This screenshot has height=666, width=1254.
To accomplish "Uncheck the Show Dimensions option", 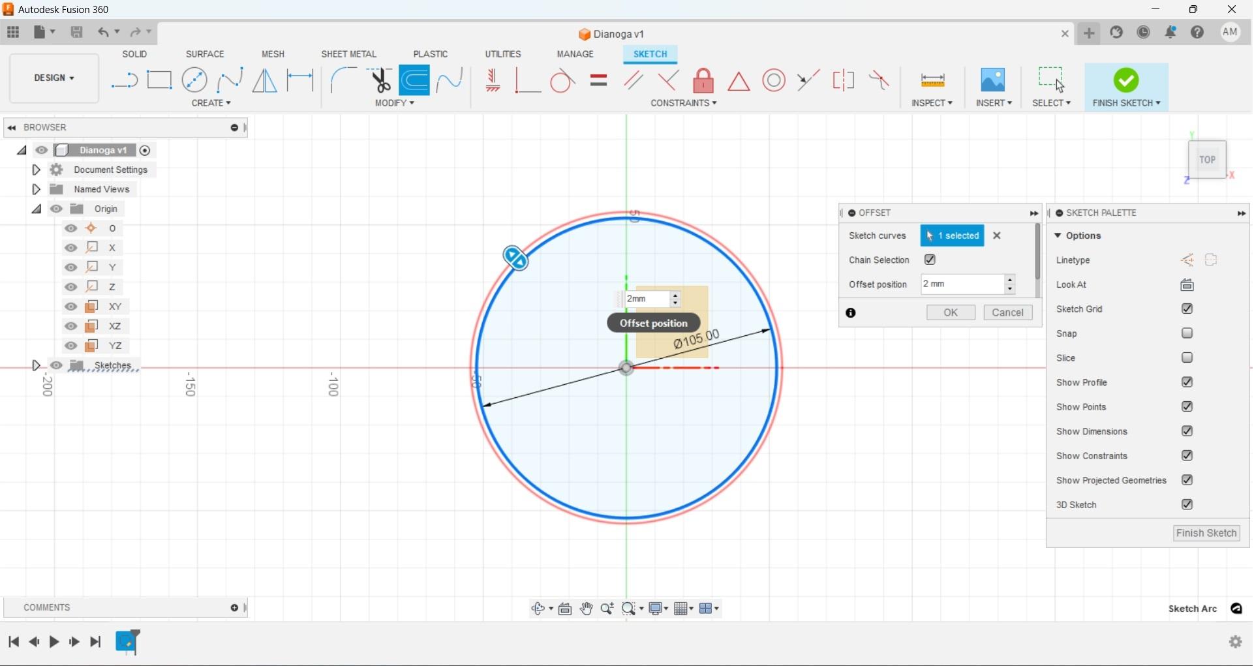I will coord(1187,431).
